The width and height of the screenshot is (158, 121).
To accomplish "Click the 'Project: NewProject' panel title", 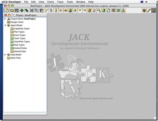I will point(26,15).
